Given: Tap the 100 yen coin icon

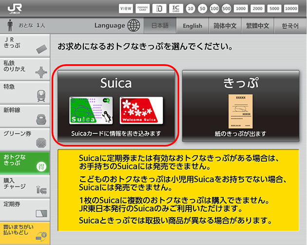Looking at the screenshot, I should (214, 9).
